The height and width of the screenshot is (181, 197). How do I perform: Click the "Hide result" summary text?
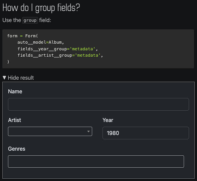tap(21, 78)
